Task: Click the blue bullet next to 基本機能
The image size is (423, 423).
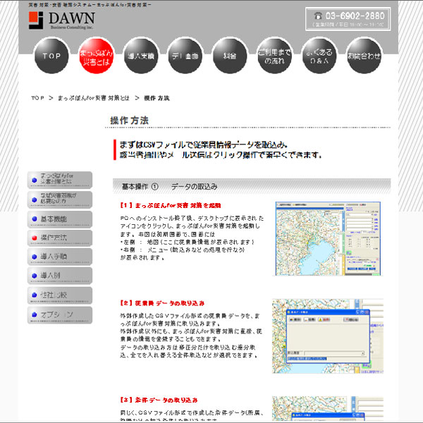Action: (35, 219)
